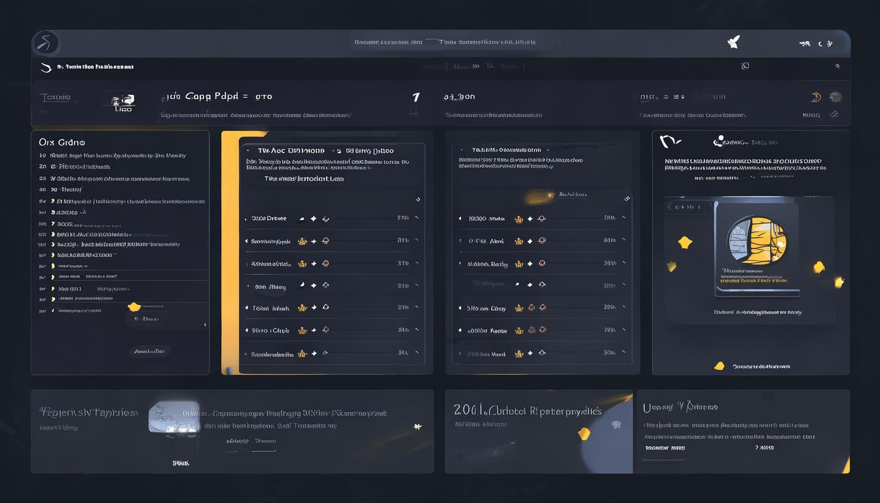Click crown icon in sixth row of right list

(519, 331)
